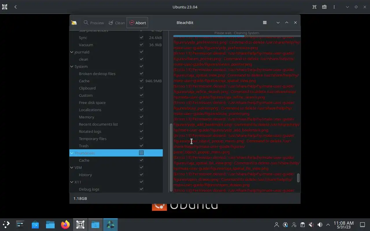Toggle the Temporary files checkbox
Screen dimensions: 370x231
(x=141, y=139)
